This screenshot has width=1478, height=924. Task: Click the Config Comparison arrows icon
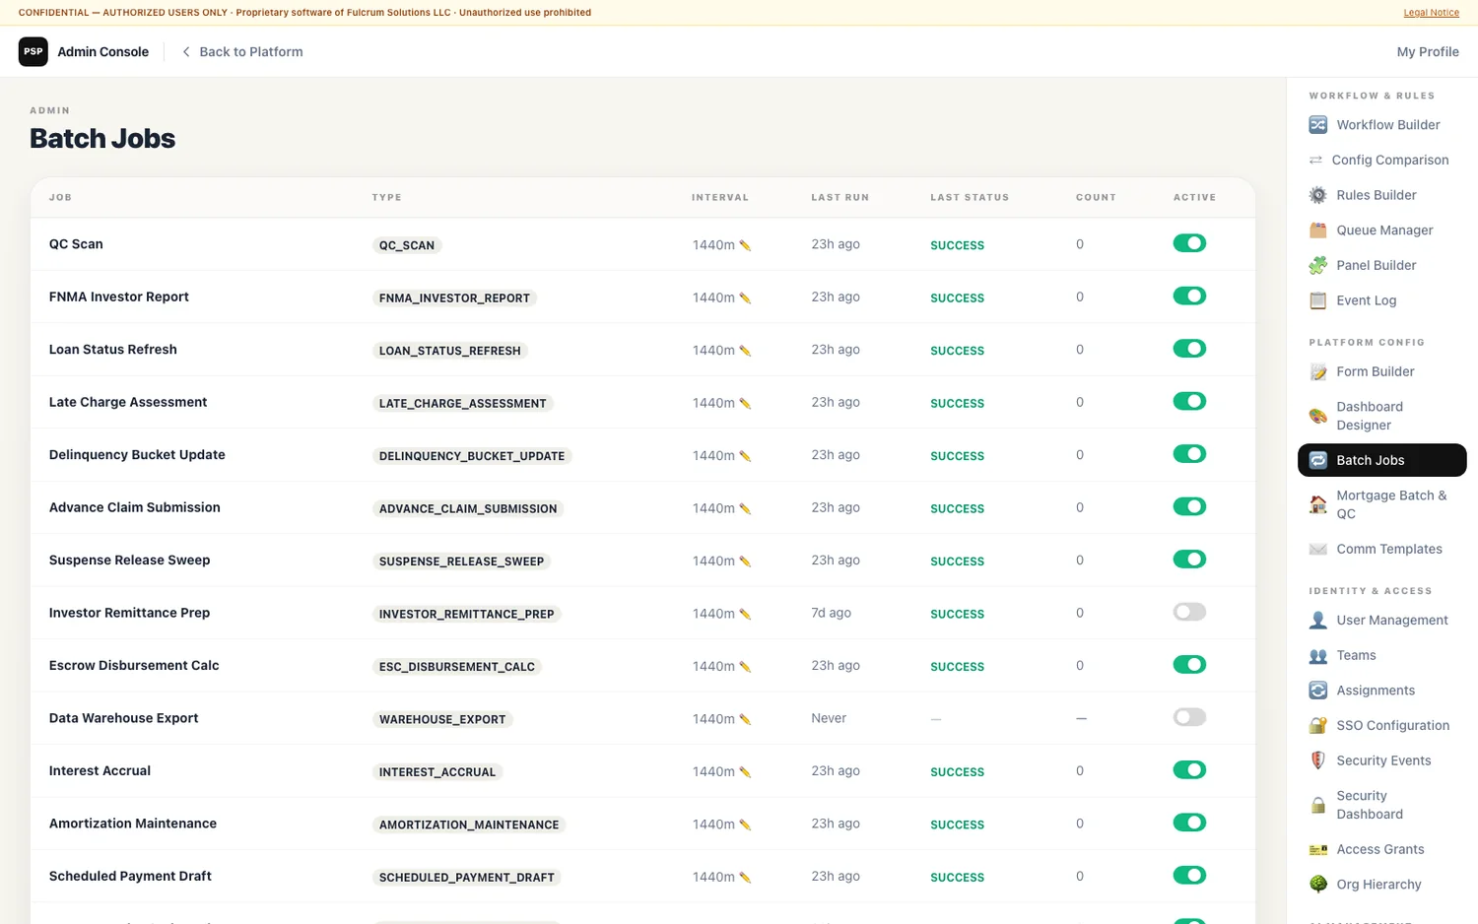tap(1315, 160)
